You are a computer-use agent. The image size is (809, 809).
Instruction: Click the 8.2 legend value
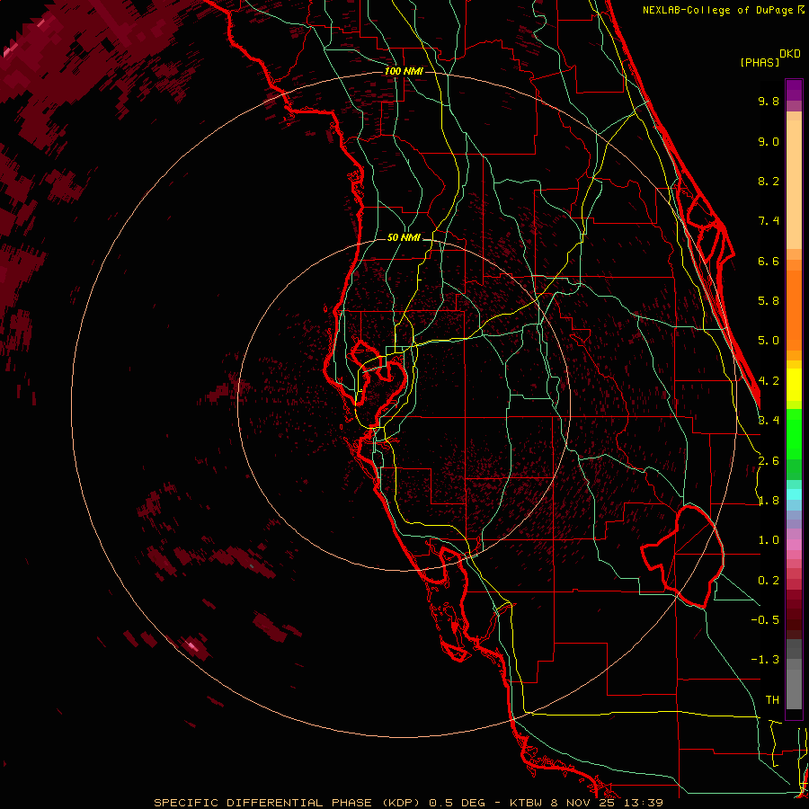click(769, 181)
